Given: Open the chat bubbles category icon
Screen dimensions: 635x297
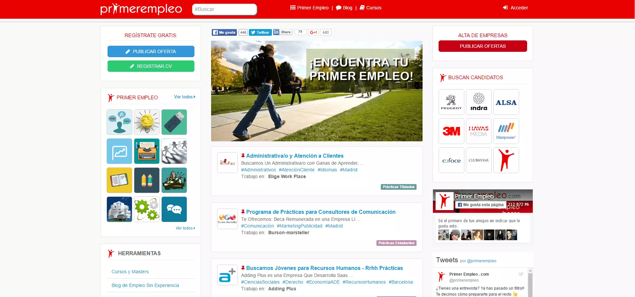Looking at the screenshot, I should [174, 209].
